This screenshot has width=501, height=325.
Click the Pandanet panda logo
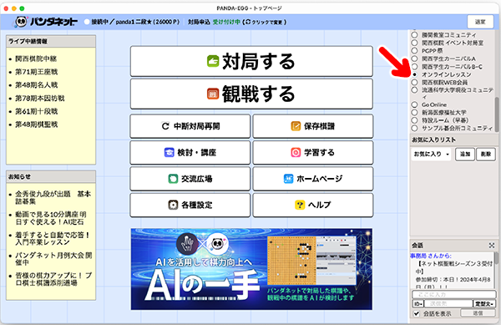pyautogui.click(x=21, y=22)
